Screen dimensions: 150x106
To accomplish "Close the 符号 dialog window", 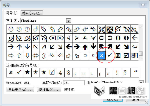I will coord(143,5).
